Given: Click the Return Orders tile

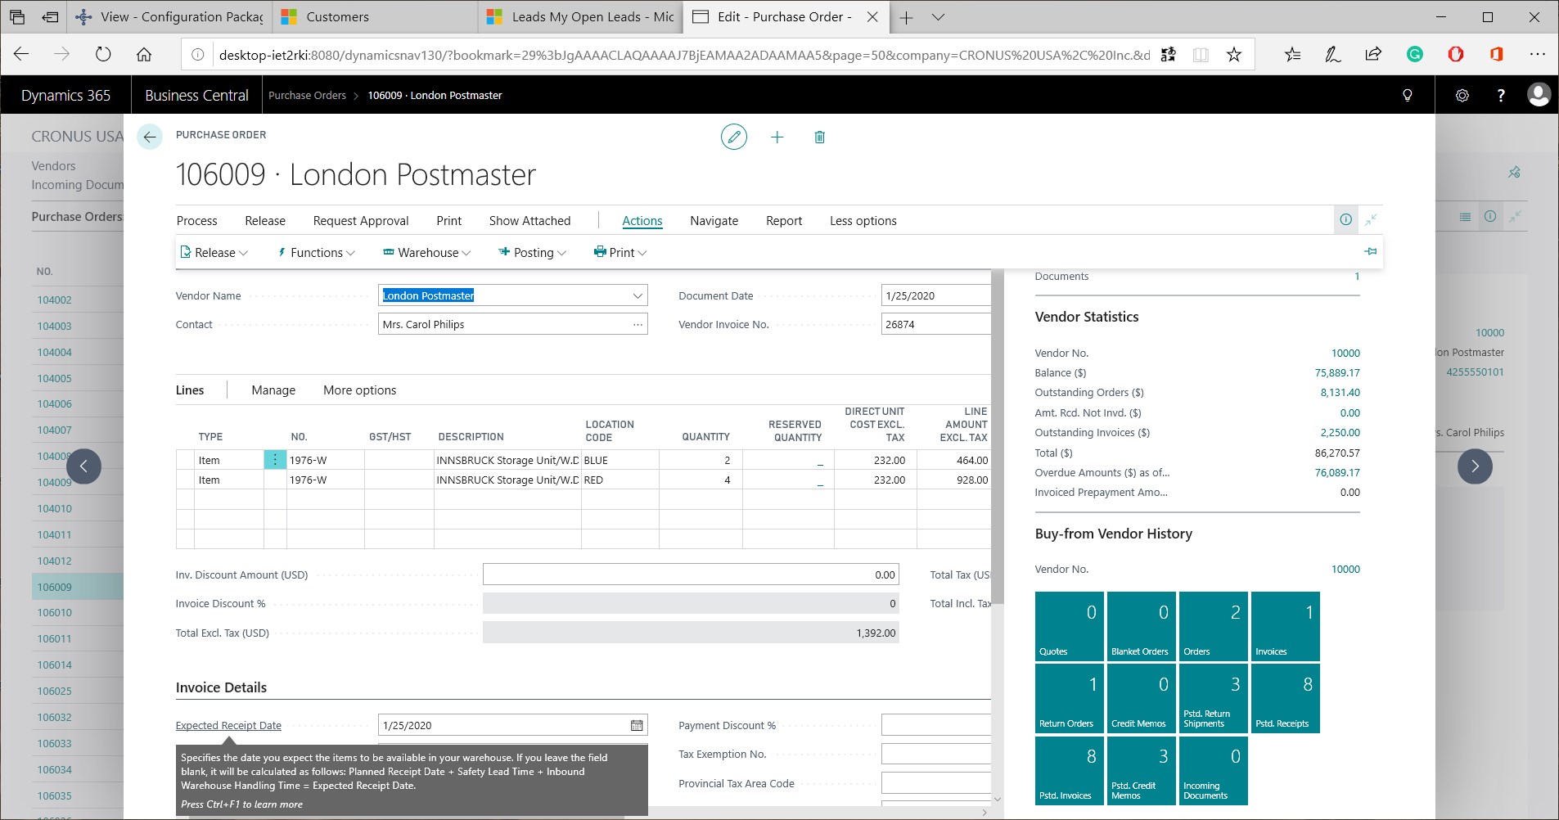Looking at the screenshot, I should pyautogui.click(x=1070, y=698).
